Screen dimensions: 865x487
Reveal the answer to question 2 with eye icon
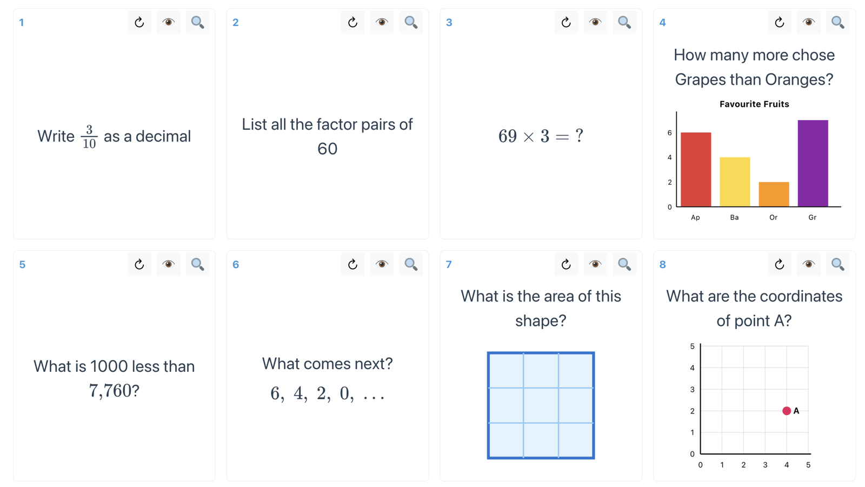[382, 23]
